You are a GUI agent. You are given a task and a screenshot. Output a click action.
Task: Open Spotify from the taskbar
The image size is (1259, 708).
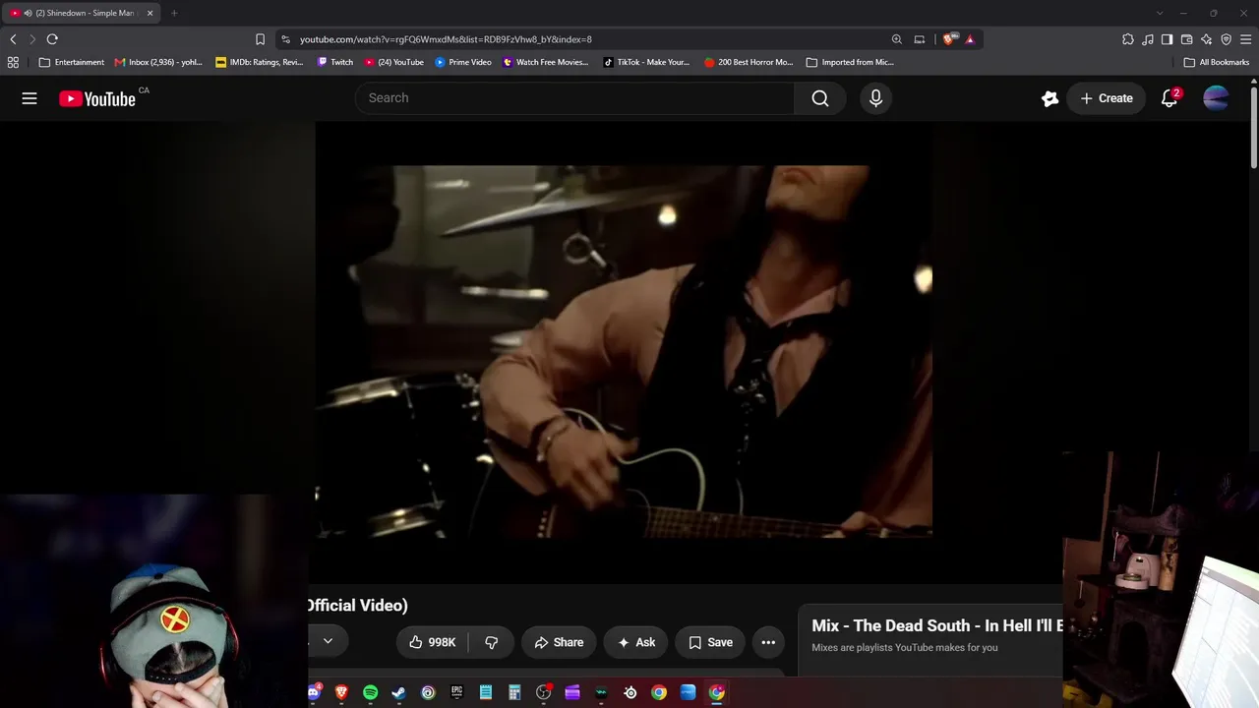(370, 692)
